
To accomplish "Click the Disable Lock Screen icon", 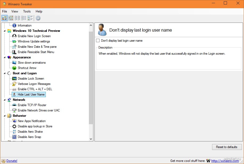I will [x=14, y=79].
